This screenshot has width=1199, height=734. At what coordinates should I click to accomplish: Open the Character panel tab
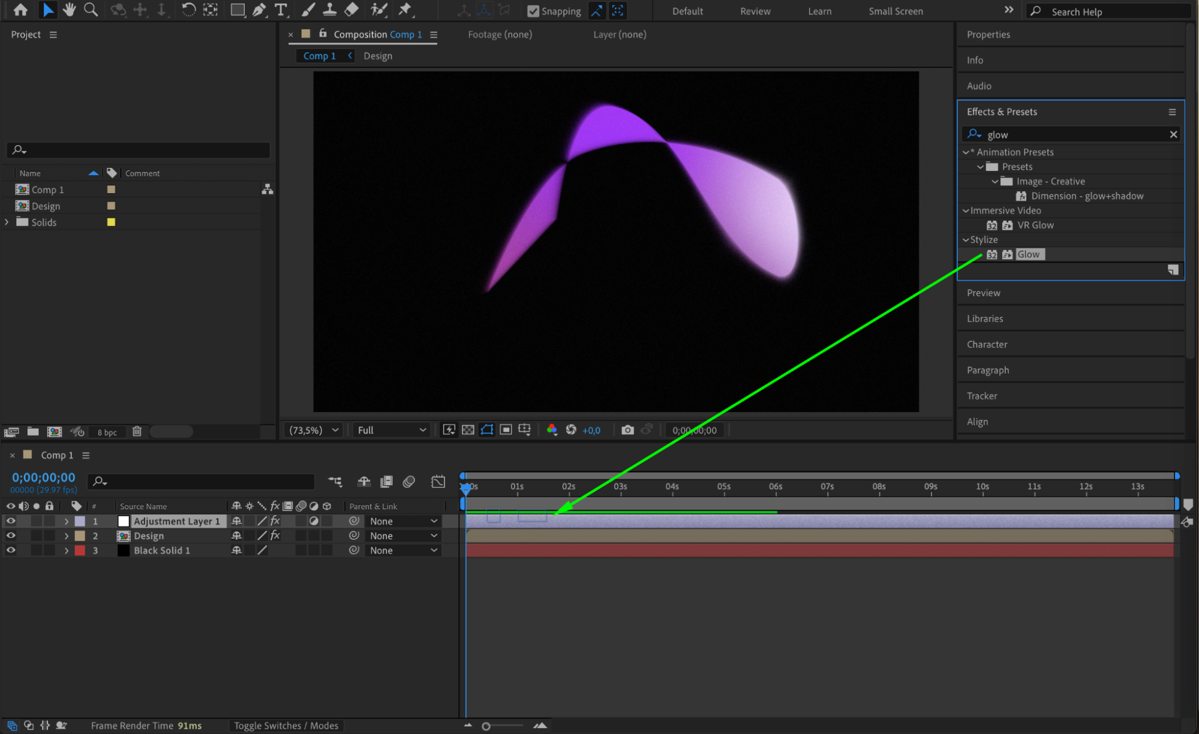click(987, 344)
